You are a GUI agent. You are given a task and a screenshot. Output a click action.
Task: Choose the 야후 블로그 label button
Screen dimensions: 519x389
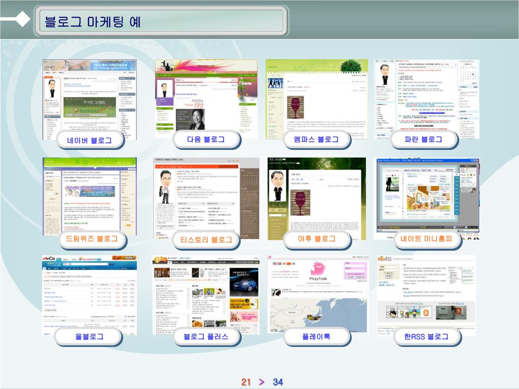point(317,239)
